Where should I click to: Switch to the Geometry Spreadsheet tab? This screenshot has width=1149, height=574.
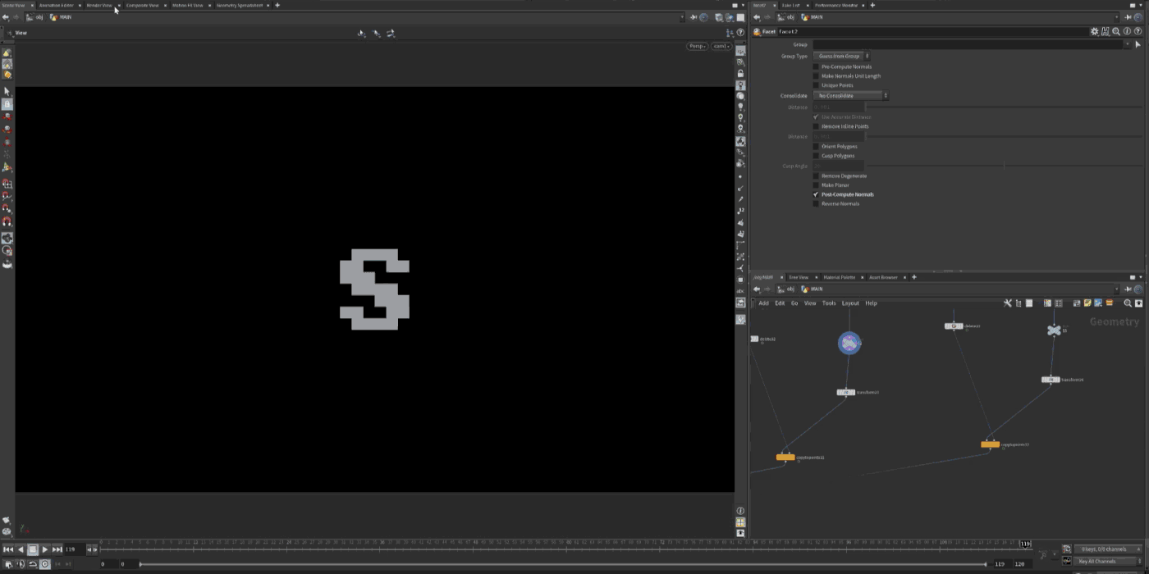239,5
